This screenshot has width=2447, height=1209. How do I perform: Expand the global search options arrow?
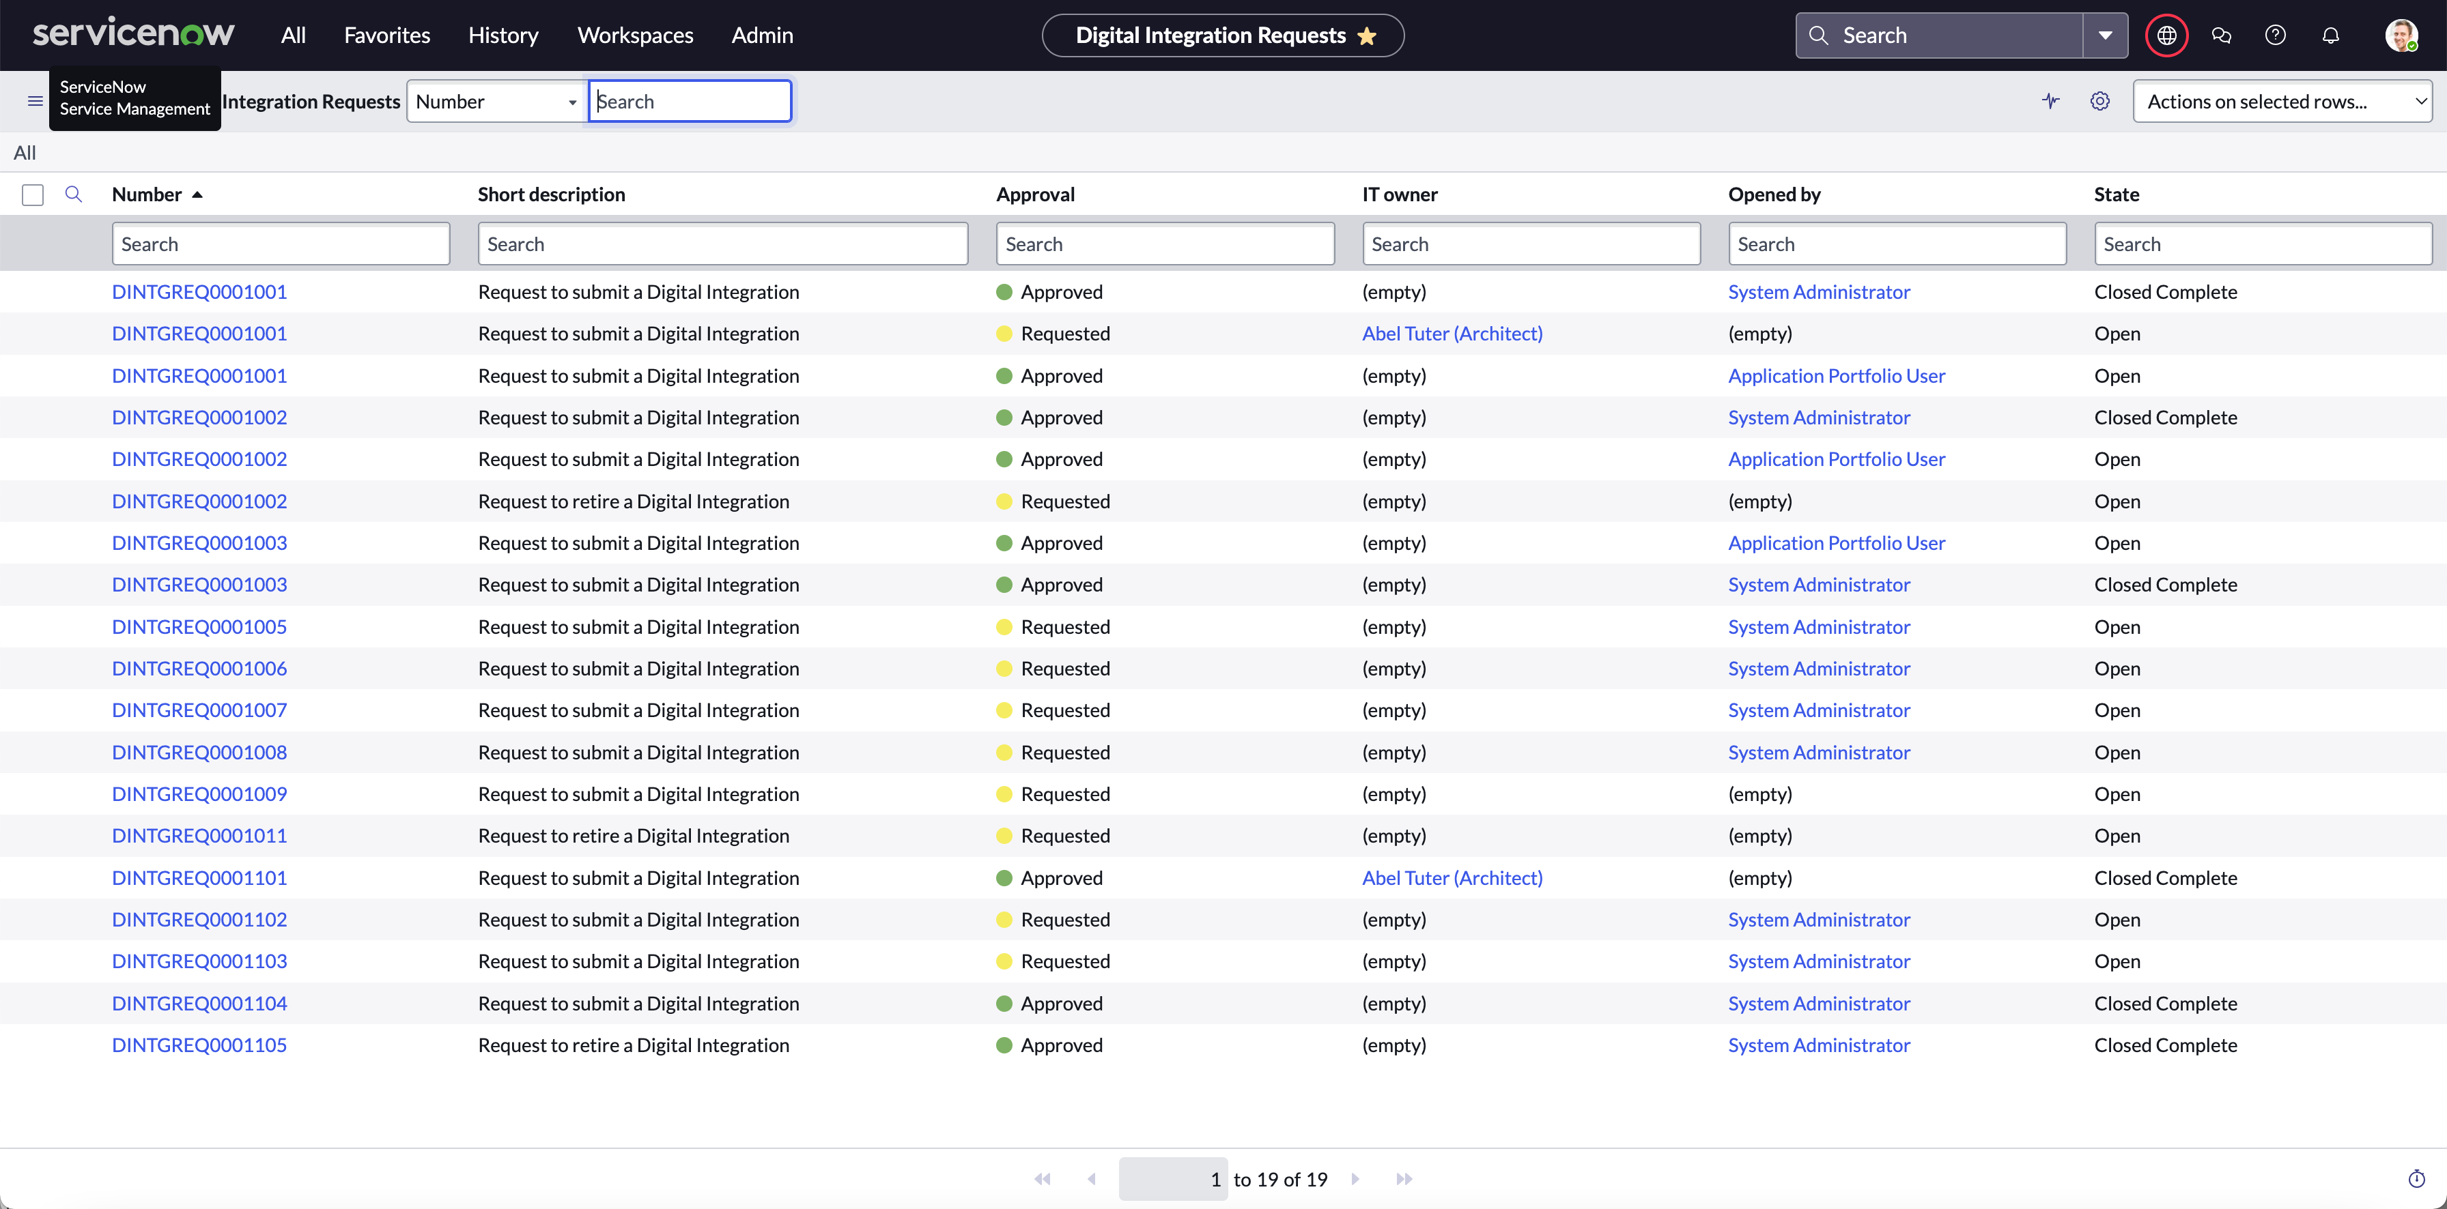[x=2105, y=35]
